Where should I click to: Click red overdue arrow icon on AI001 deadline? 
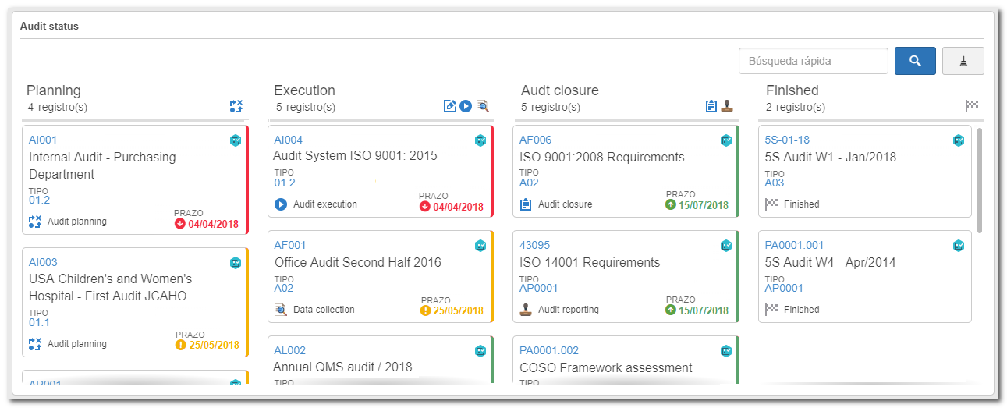pos(180,224)
